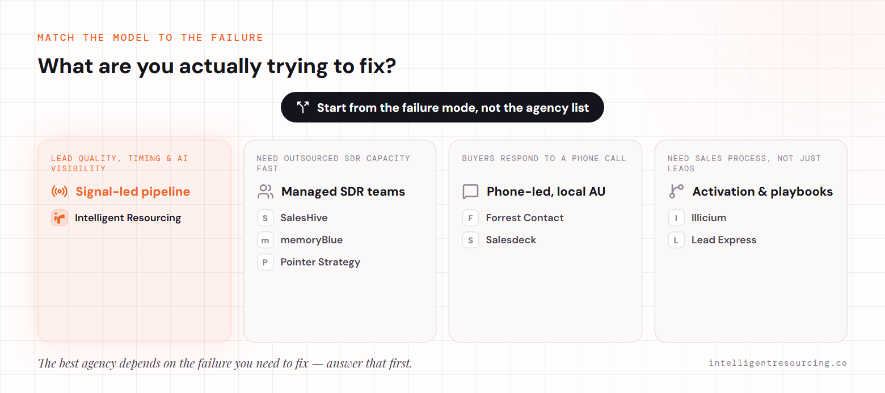Click the P badge beside Pointer Strategy
This screenshot has height=393, width=885.
(265, 262)
